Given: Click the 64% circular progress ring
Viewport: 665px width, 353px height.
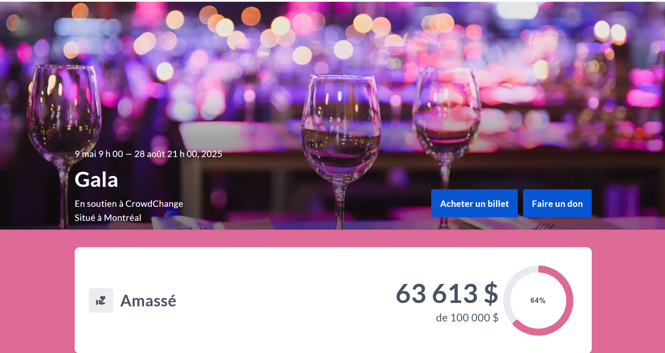Looking at the screenshot, I should pos(538,300).
